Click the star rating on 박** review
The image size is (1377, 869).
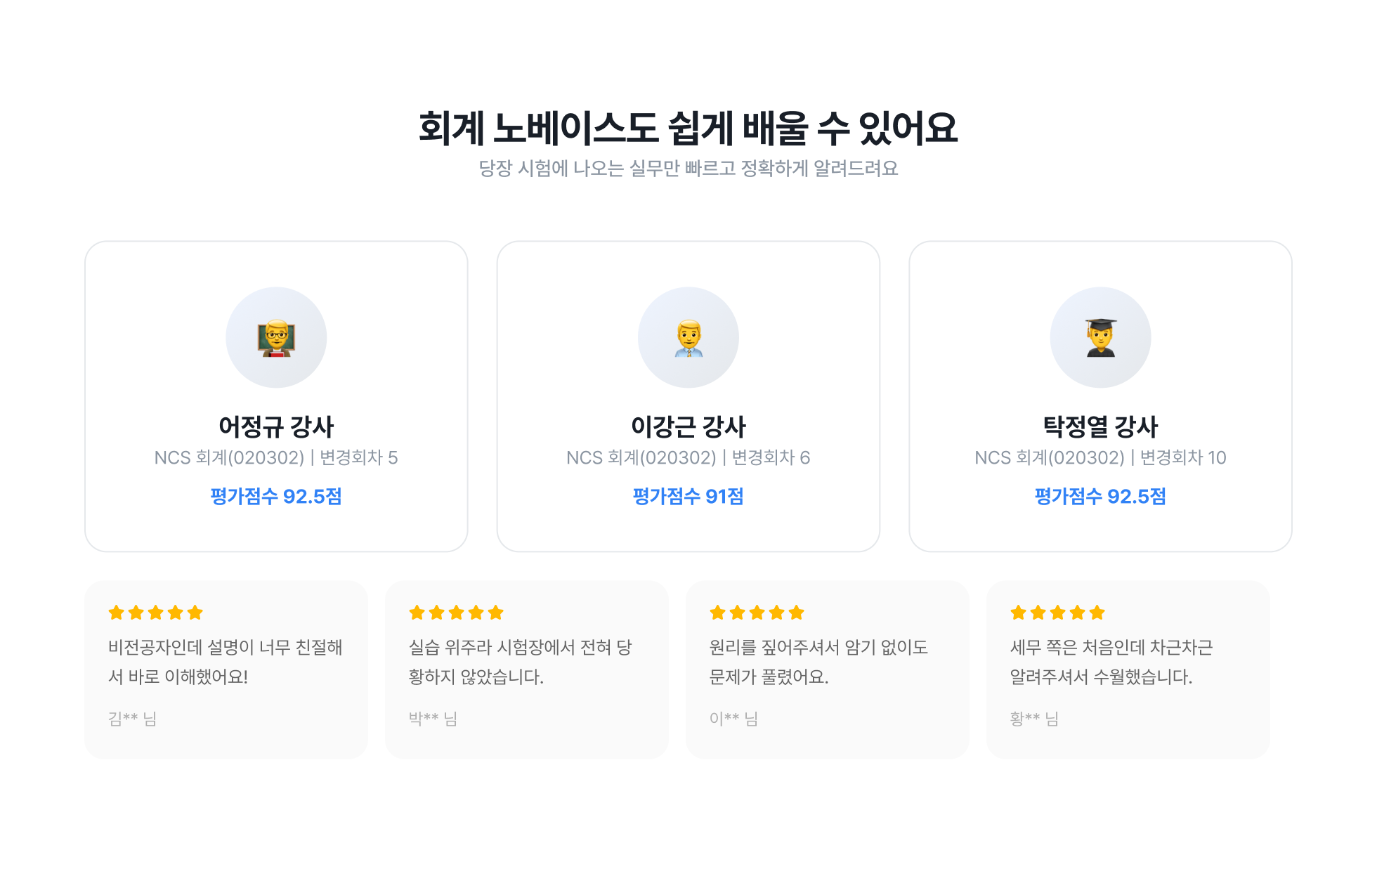click(457, 613)
